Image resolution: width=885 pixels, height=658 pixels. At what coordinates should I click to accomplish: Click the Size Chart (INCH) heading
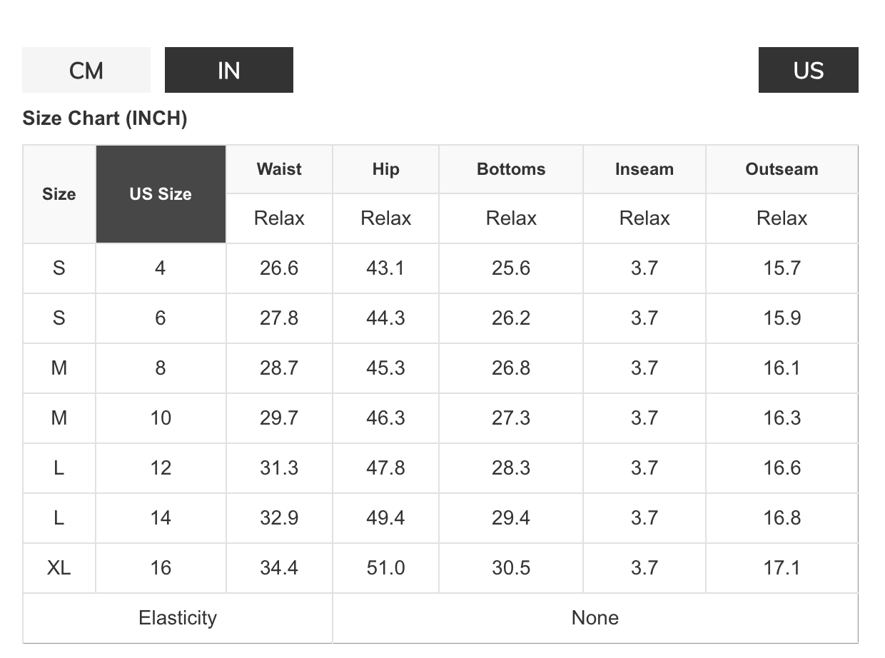(x=105, y=118)
